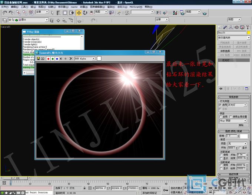Clear the render window with X icon
This screenshot has width=252, height=195.
(71, 59)
